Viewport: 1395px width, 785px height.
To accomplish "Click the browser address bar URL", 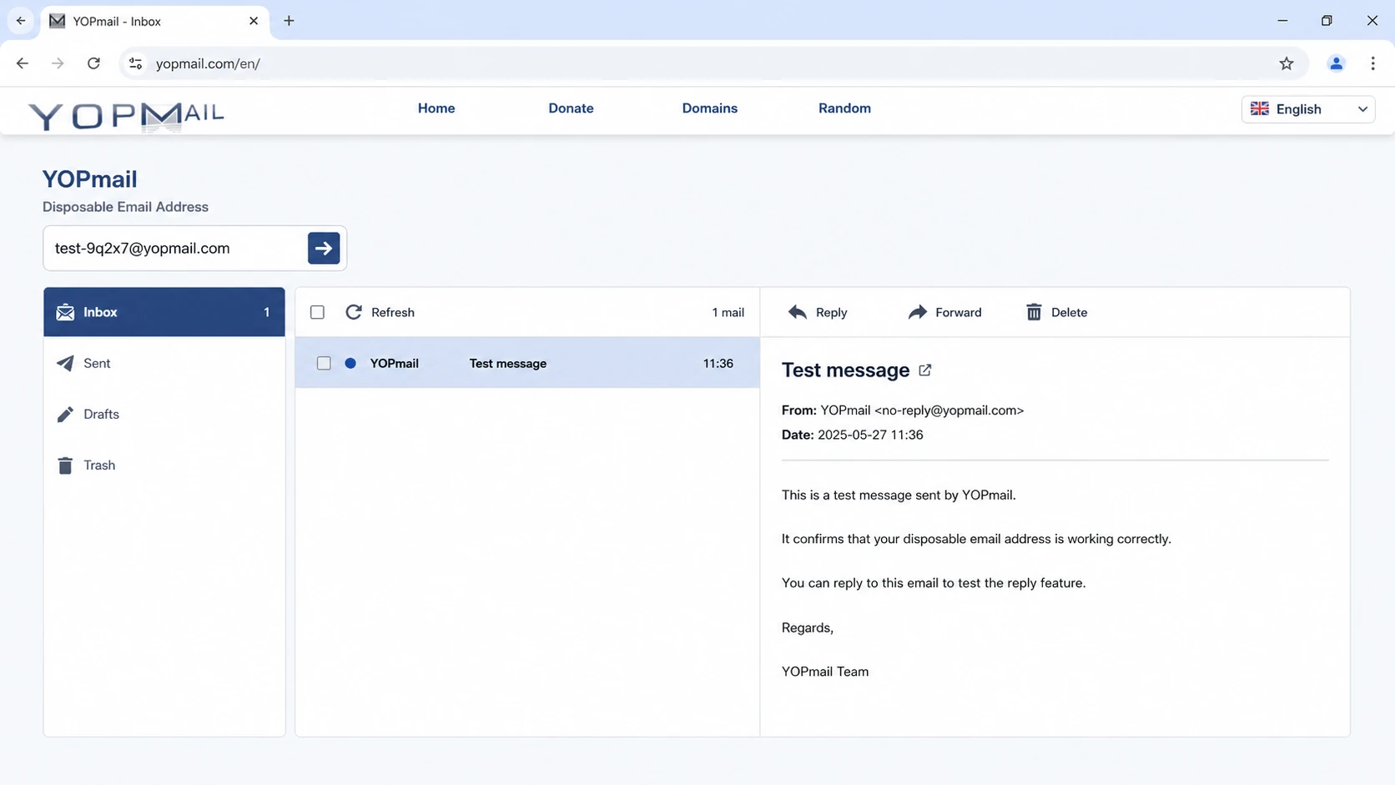I will click(208, 63).
